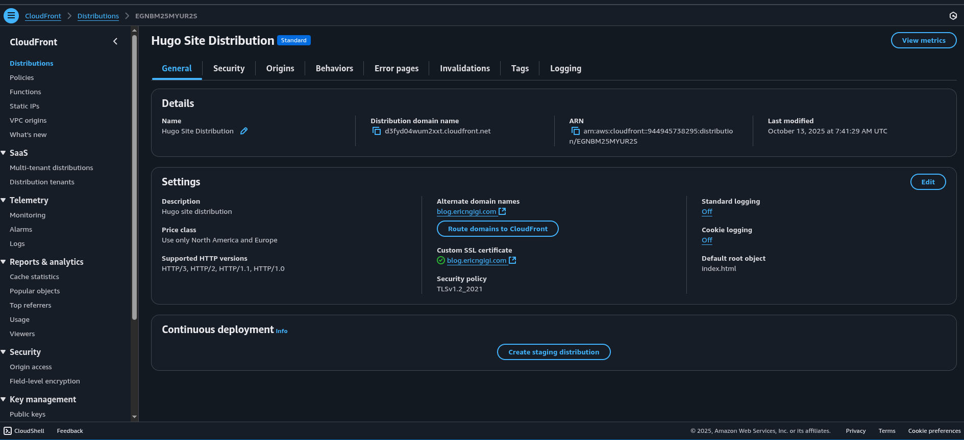Open Field-level encryption under Security
The width and height of the screenshot is (964, 440).
tap(44, 381)
